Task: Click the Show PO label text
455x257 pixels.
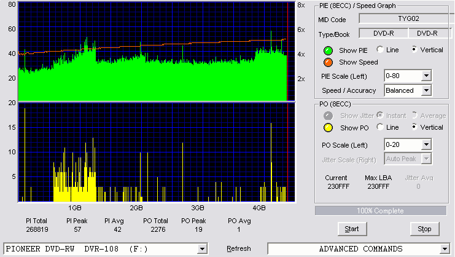Action: pyautogui.click(x=354, y=128)
